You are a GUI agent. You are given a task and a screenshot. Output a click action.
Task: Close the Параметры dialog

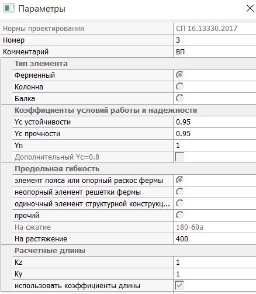250,8
